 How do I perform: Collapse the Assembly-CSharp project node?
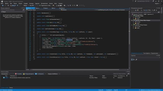(x=132, y=16)
